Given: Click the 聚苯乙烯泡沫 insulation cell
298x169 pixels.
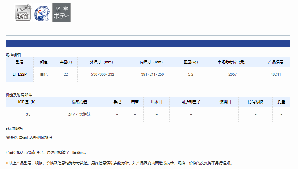Looking at the screenshot, I should coord(79,114).
